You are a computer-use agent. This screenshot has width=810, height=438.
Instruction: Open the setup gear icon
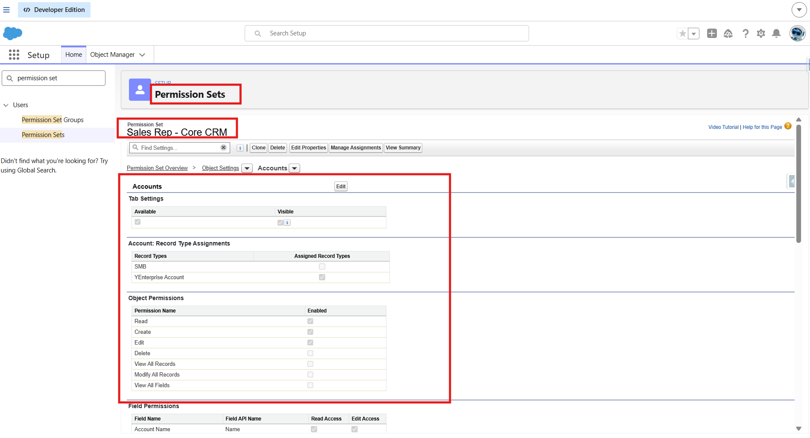tap(761, 33)
